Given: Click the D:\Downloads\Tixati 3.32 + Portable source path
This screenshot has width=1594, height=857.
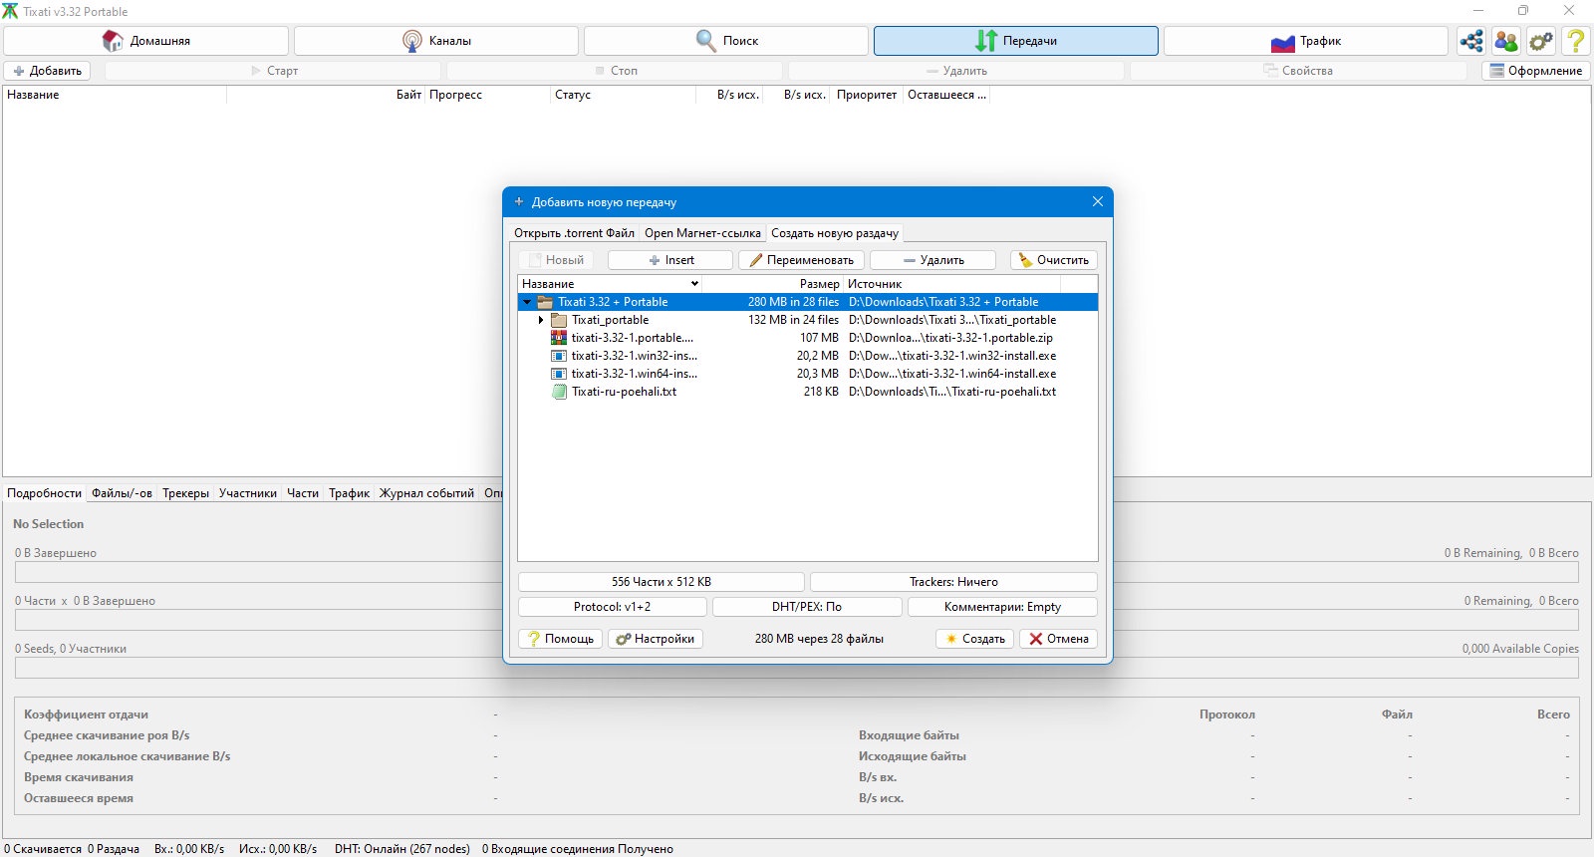Looking at the screenshot, I should pos(943,302).
